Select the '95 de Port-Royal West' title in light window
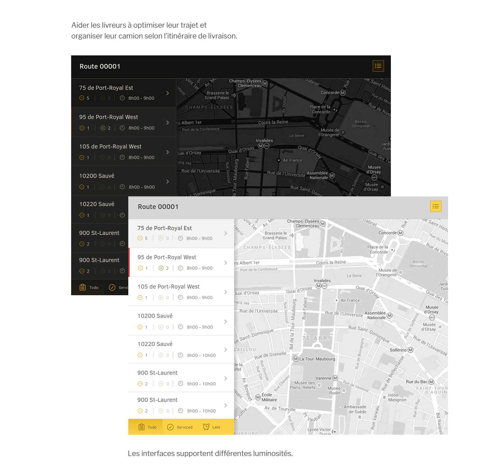 (x=167, y=257)
